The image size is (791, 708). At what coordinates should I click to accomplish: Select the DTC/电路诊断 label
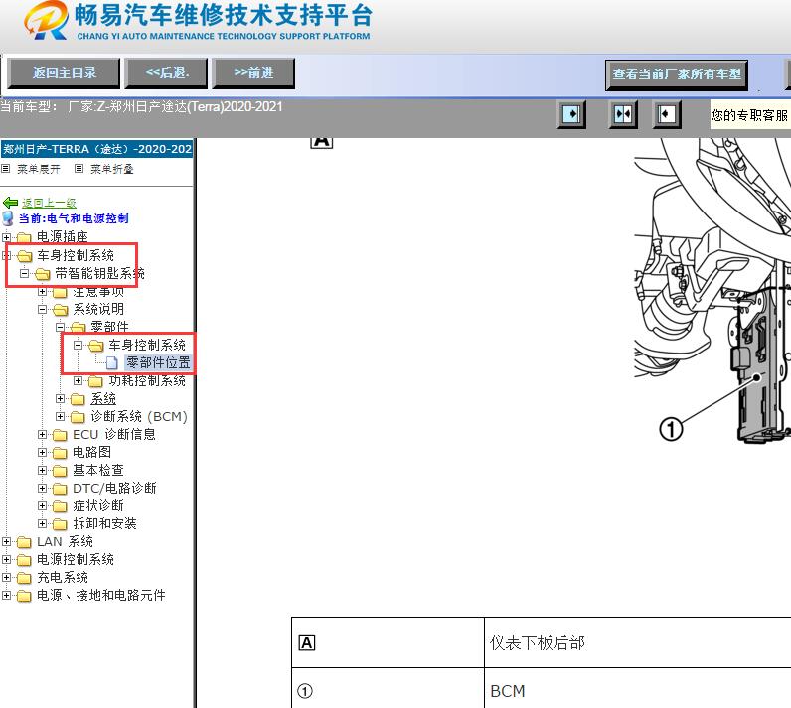coord(114,489)
